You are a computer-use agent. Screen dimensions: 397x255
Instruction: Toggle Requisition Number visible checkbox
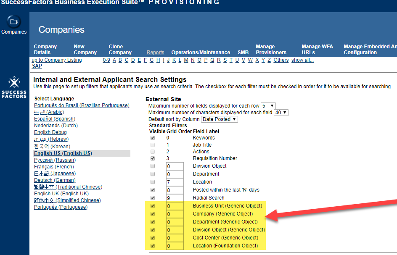(x=153, y=158)
